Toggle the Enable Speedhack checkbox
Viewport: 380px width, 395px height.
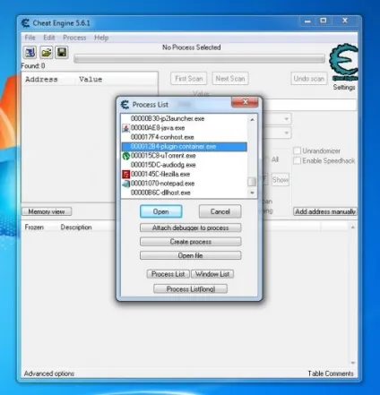(x=297, y=160)
